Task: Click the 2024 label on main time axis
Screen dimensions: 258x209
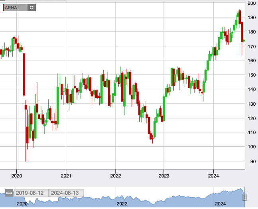Action: (x=213, y=176)
